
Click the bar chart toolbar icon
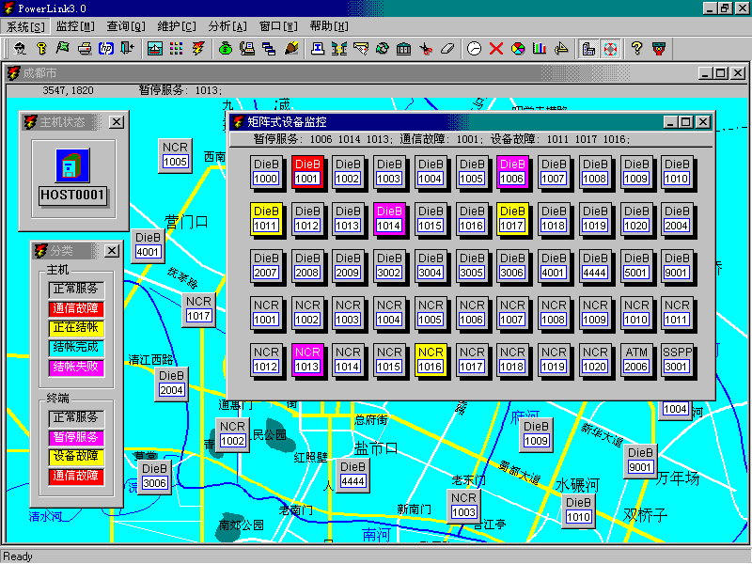tap(540, 48)
